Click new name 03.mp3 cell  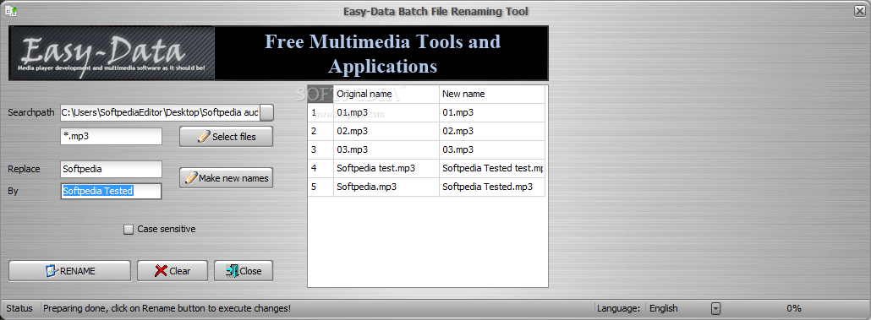coord(492,149)
